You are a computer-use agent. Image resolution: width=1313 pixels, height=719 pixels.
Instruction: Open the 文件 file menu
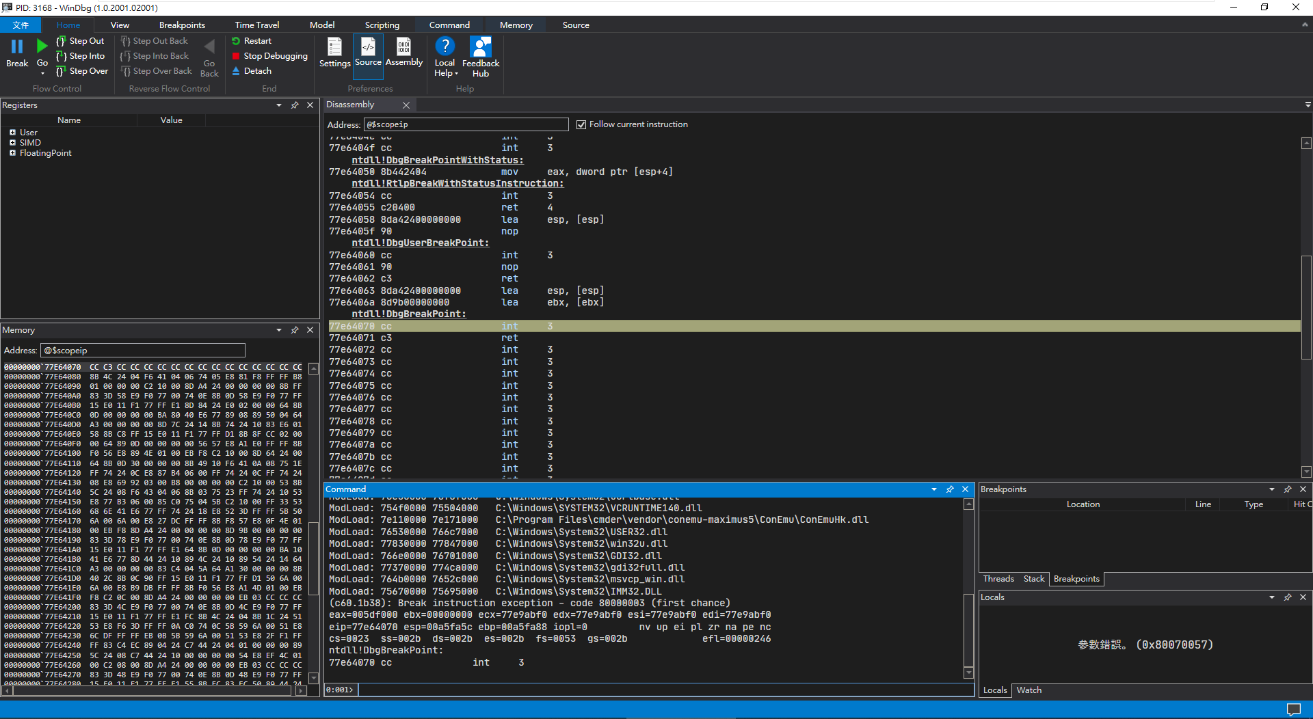21,25
